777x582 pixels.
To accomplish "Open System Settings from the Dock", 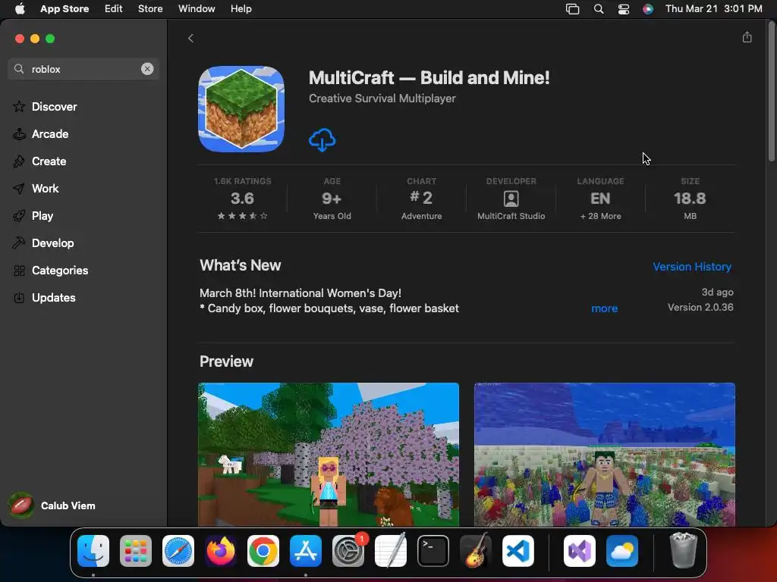I will (348, 550).
